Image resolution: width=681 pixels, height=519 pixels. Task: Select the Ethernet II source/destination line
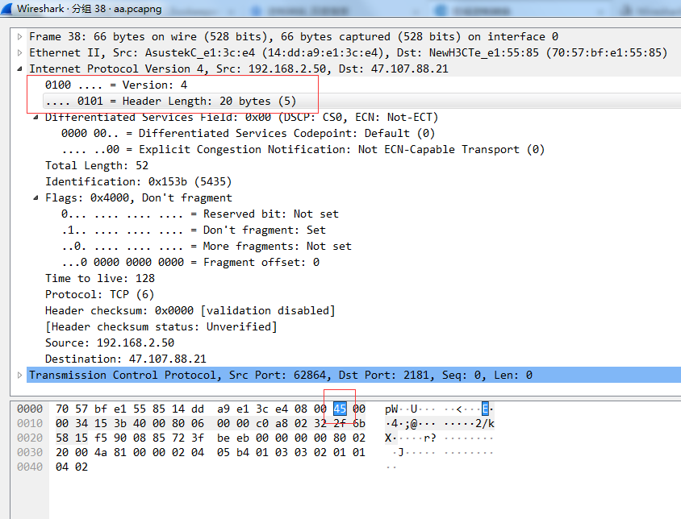[x=348, y=53]
